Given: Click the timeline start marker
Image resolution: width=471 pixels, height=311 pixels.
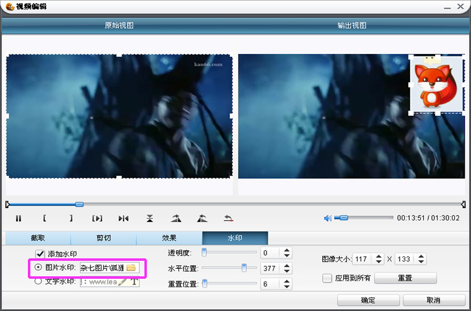Looking at the screenshot, I should click(x=7, y=204).
